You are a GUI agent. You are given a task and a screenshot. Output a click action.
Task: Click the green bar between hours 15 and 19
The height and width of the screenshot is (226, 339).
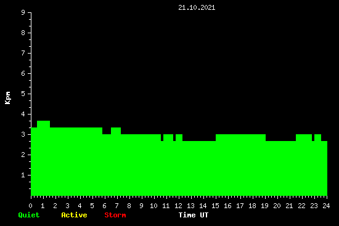click(x=240, y=165)
